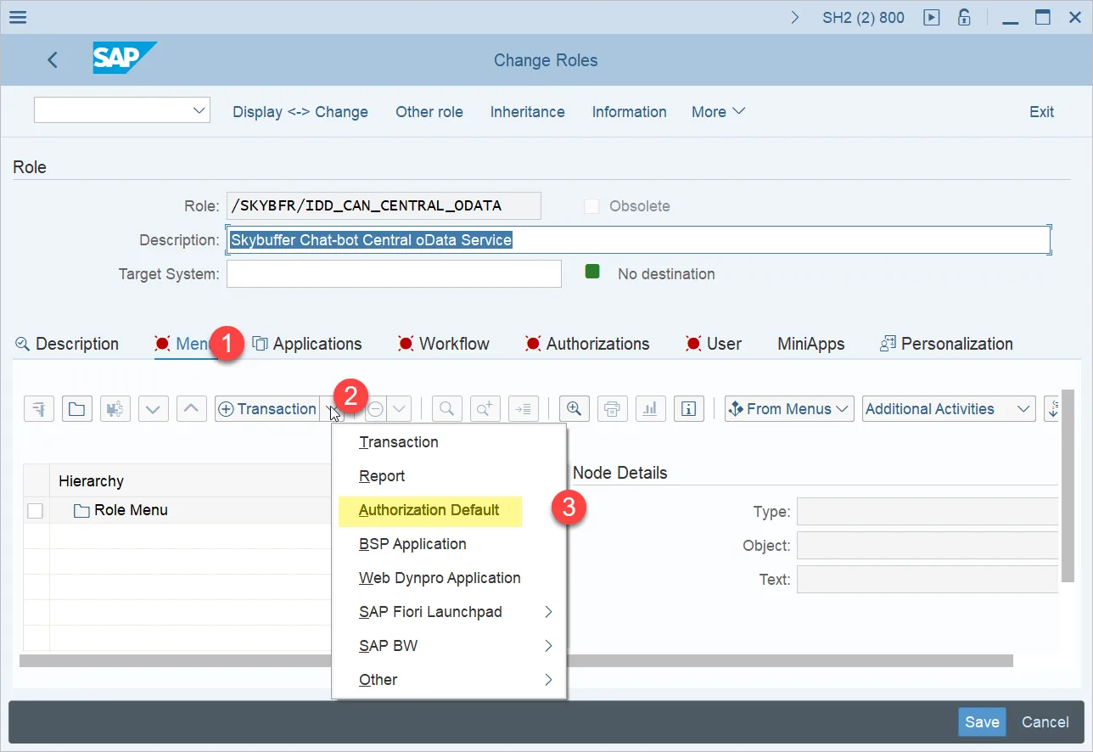
Task: Click the horizontal scrollbar under hierarchy
Action: [516, 660]
